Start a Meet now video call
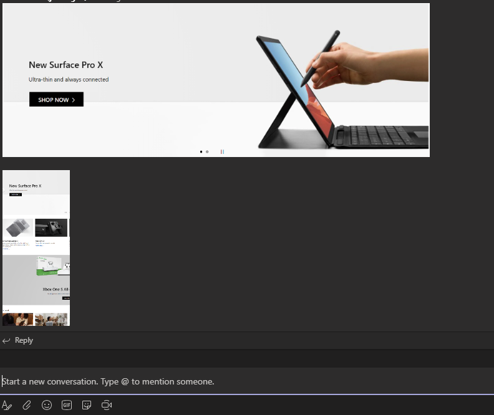This screenshot has height=415, width=494. pos(107,405)
